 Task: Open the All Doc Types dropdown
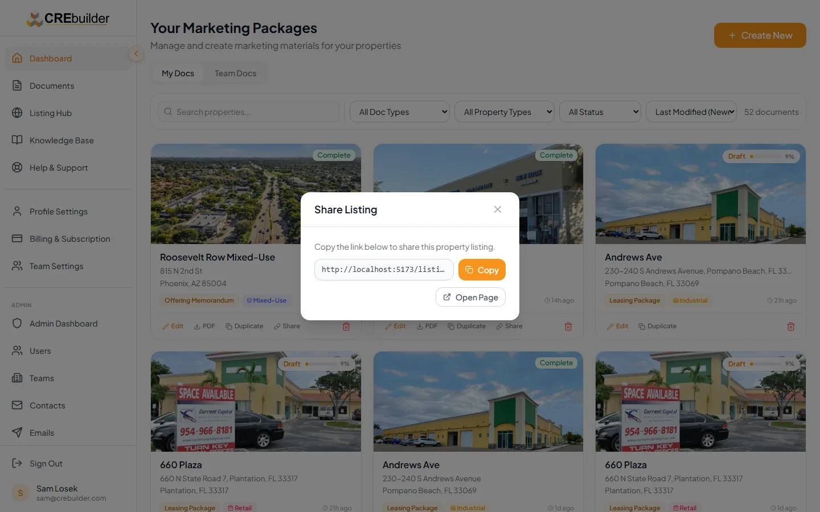coord(400,112)
